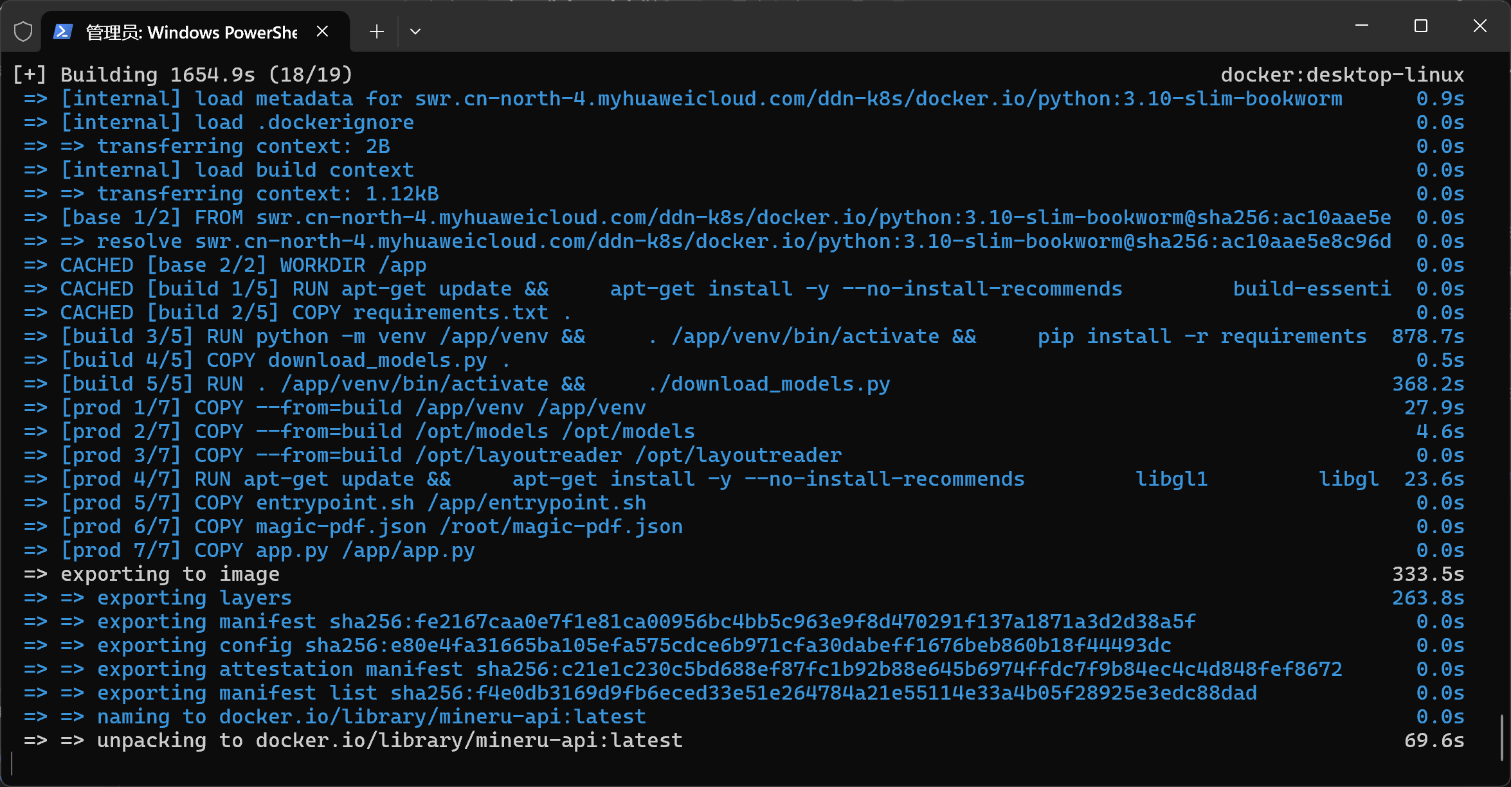Click the PowerShell icon in the tab

coord(63,31)
